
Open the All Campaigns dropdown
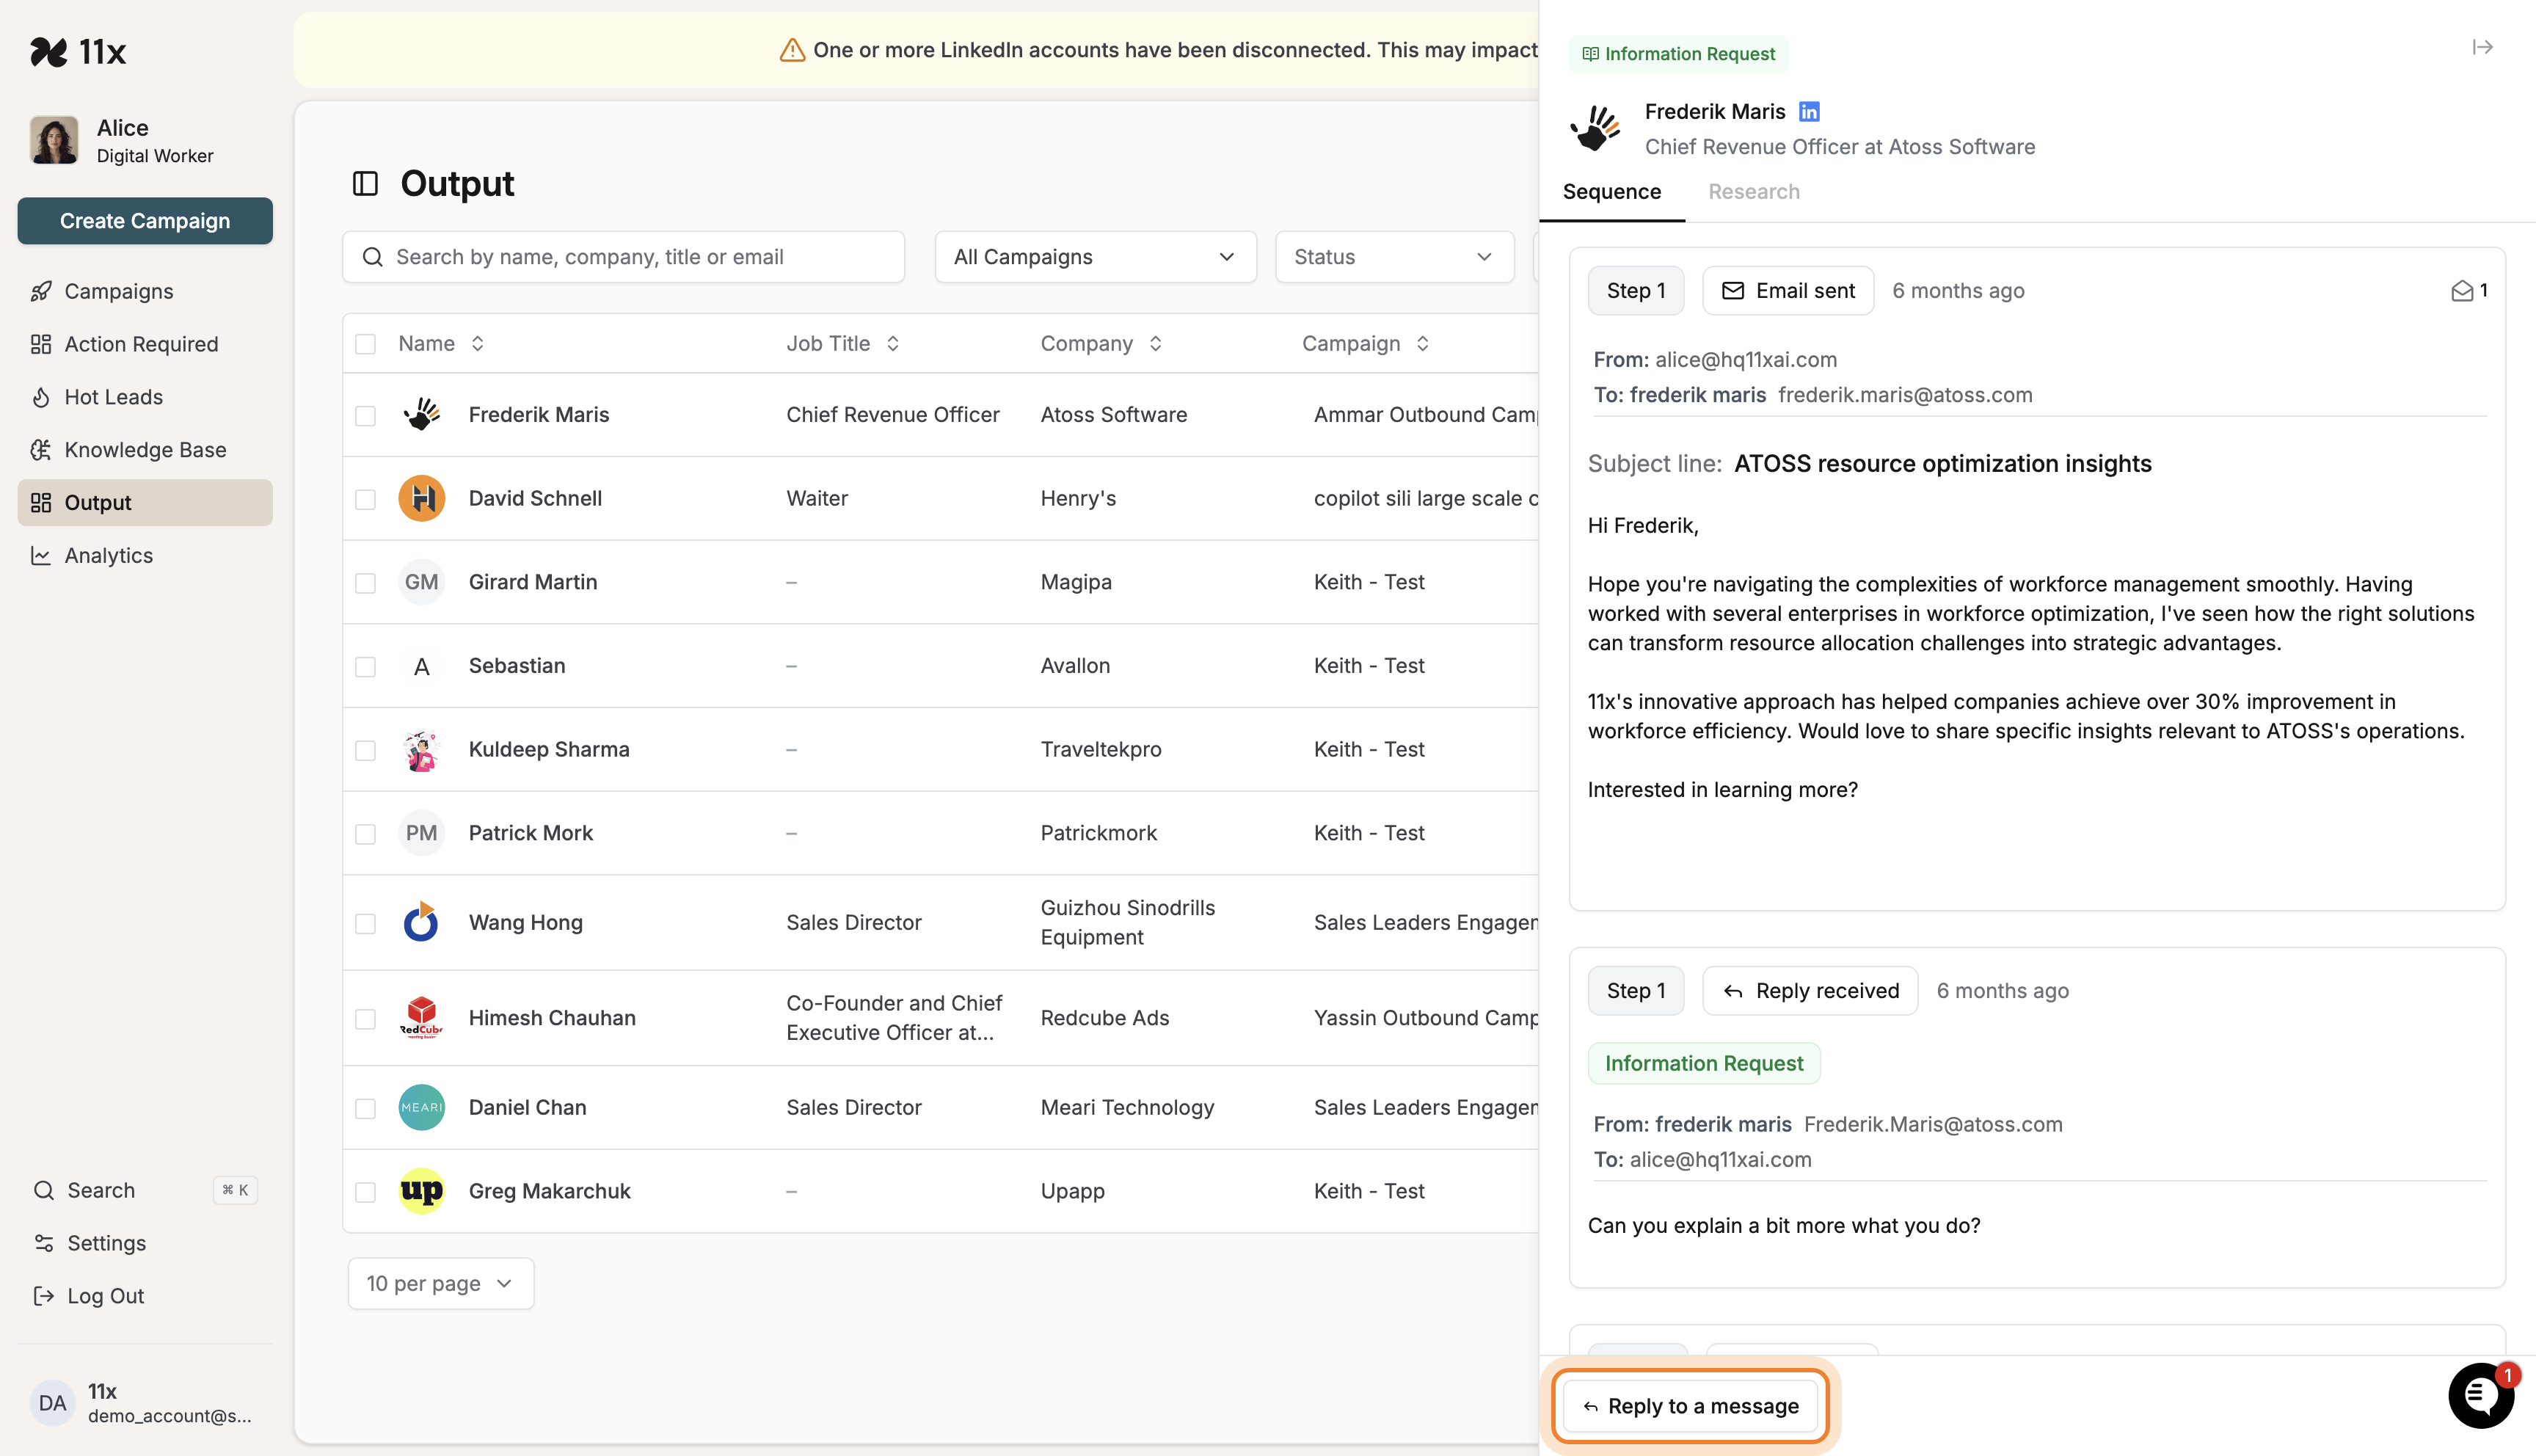point(1095,257)
